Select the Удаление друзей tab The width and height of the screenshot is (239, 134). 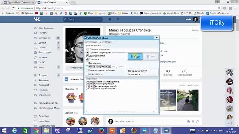[x=93, y=45]
